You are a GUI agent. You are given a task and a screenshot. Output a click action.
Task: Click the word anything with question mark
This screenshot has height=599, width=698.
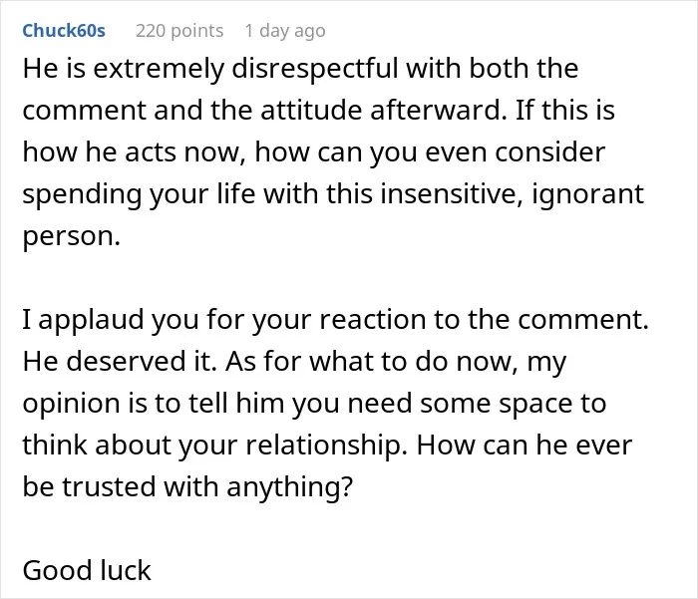tap(290, 487)
